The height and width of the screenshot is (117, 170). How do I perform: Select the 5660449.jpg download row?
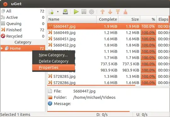[108, 33]
